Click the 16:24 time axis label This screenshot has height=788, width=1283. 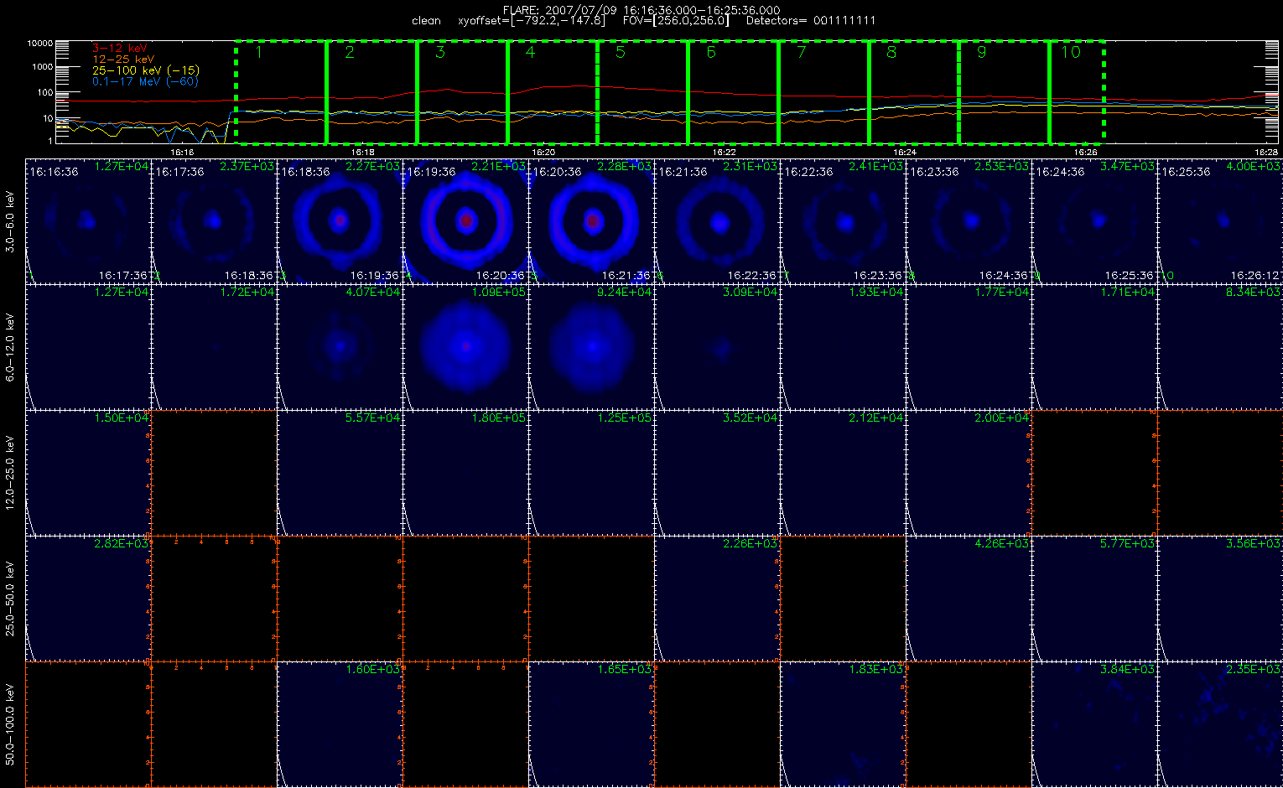[905, 153]
